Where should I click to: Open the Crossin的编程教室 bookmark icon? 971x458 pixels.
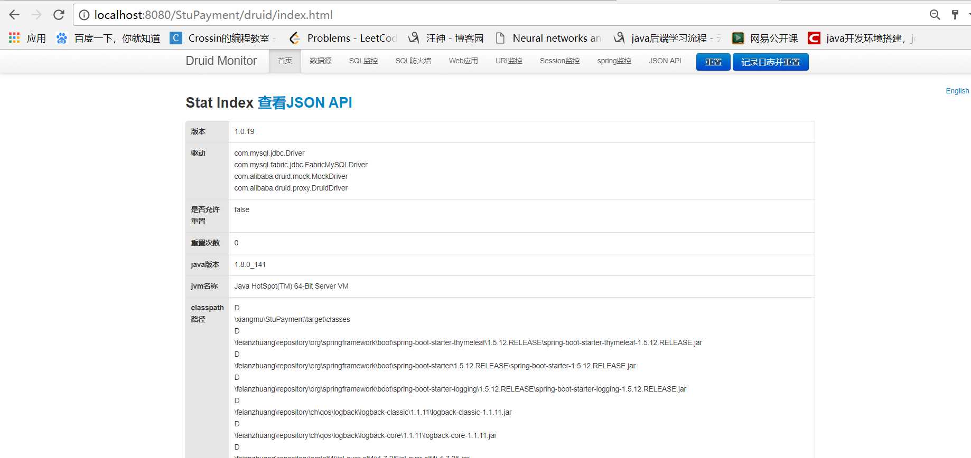click(x=176, y=38)
